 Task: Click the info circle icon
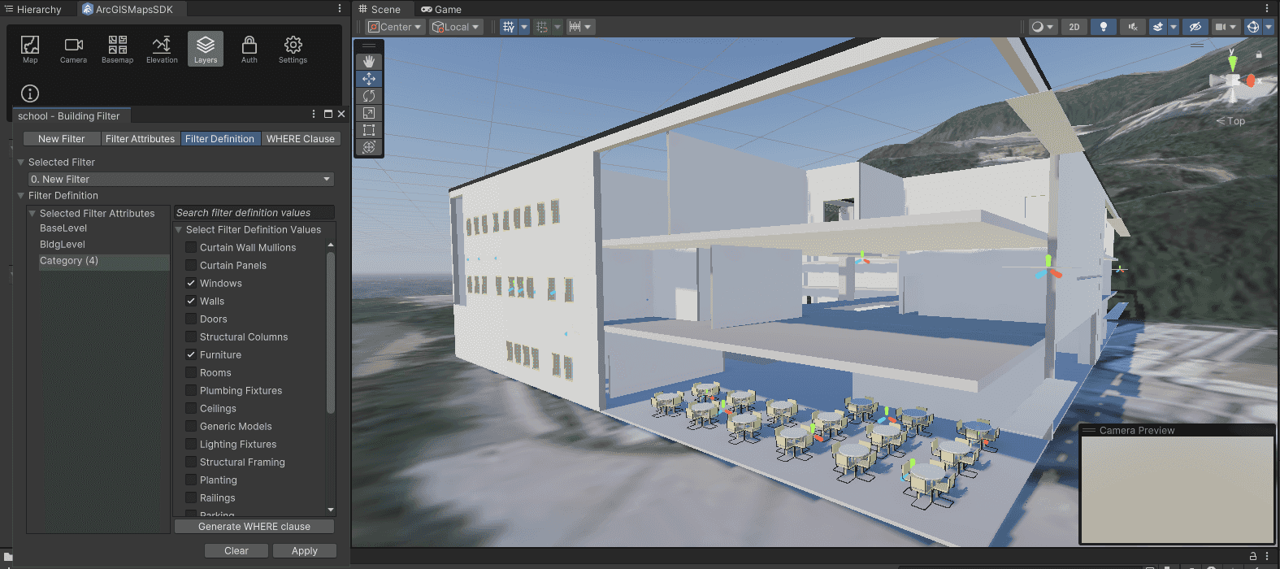30,93
